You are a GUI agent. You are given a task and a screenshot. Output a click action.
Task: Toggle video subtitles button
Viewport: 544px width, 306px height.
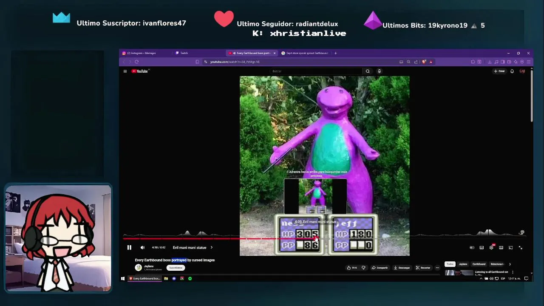click(x=482, y=247)
